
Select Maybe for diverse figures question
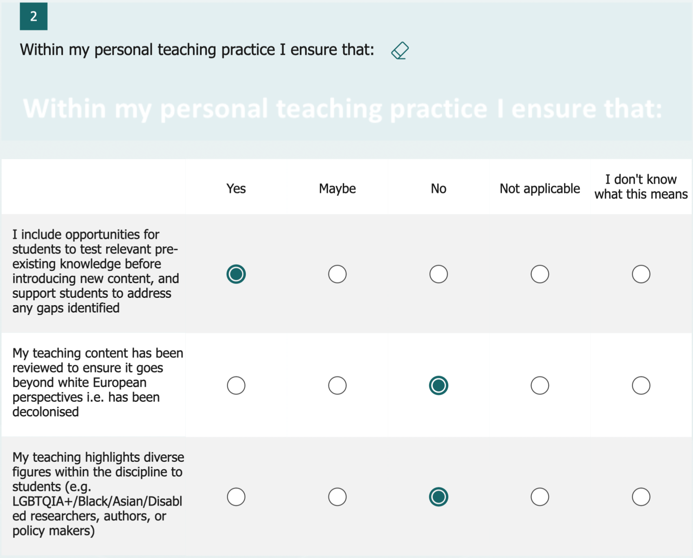pyautogui.click(x=337, y=497)
